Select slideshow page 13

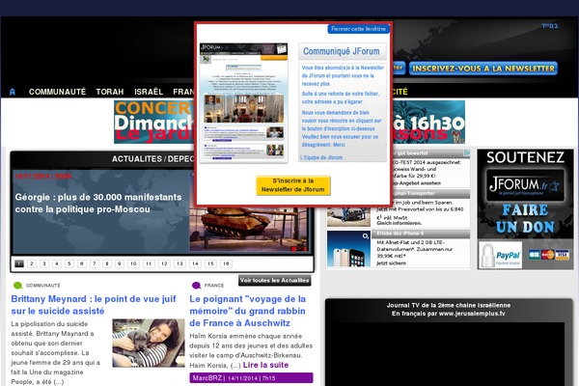click(x=179, y=263)
